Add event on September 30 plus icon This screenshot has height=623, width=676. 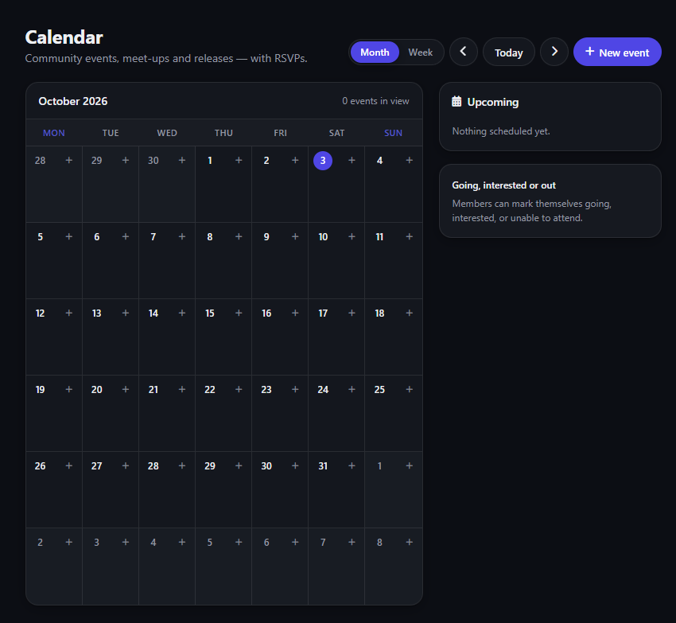click(182, 160)
